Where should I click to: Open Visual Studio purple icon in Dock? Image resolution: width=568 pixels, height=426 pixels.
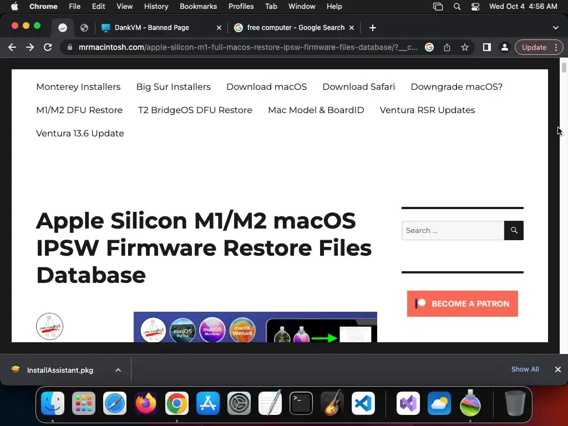[408, 403]
